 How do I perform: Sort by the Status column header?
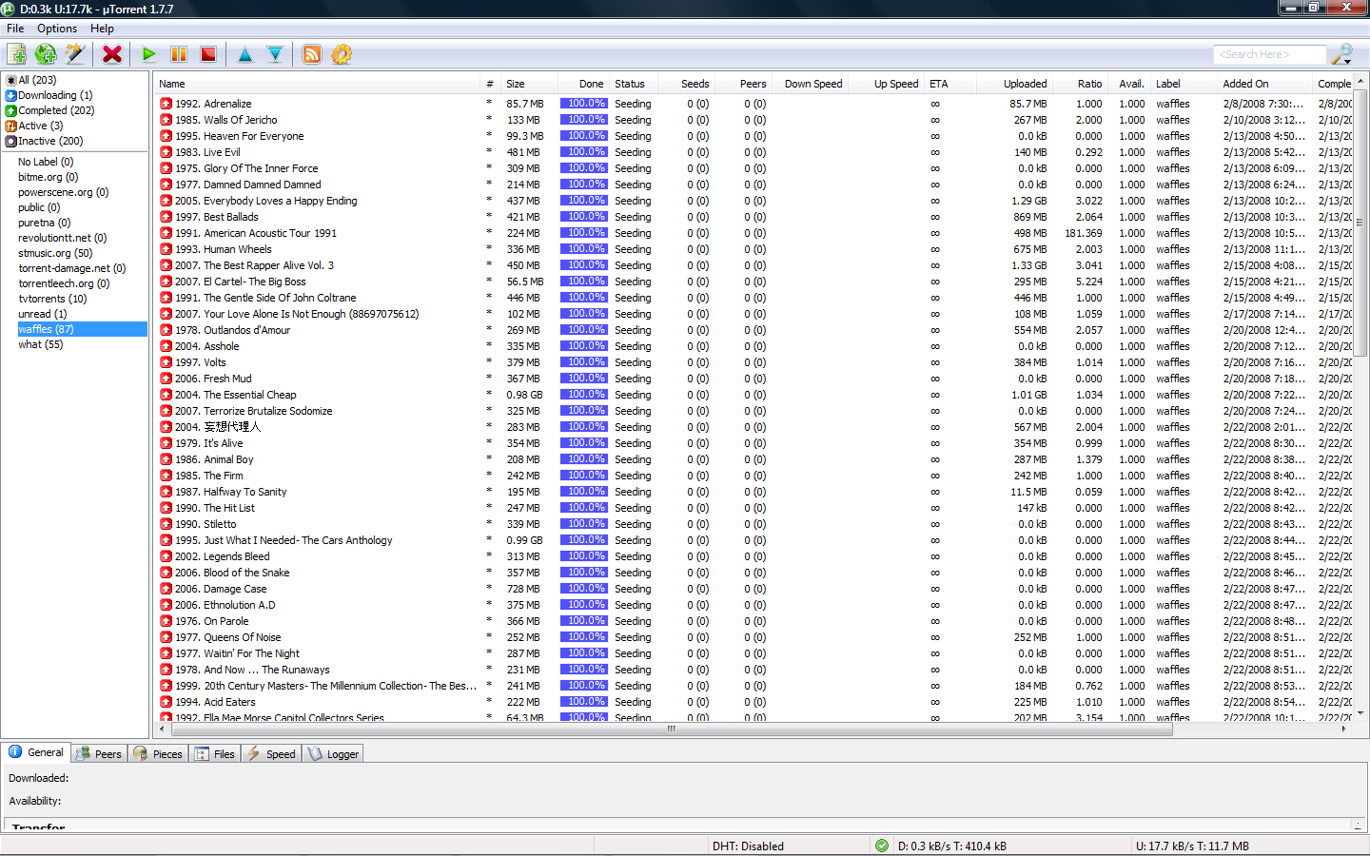633,84
